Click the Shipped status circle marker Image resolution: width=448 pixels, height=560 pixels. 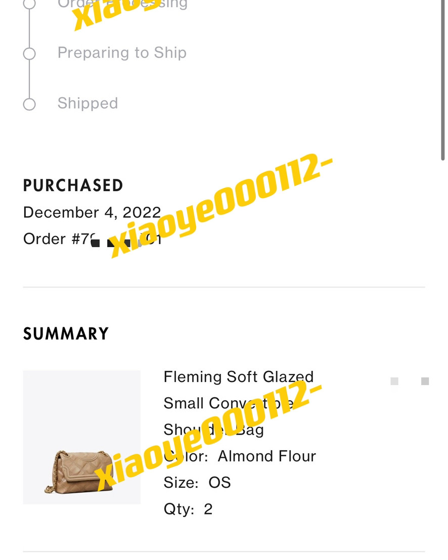29,104
